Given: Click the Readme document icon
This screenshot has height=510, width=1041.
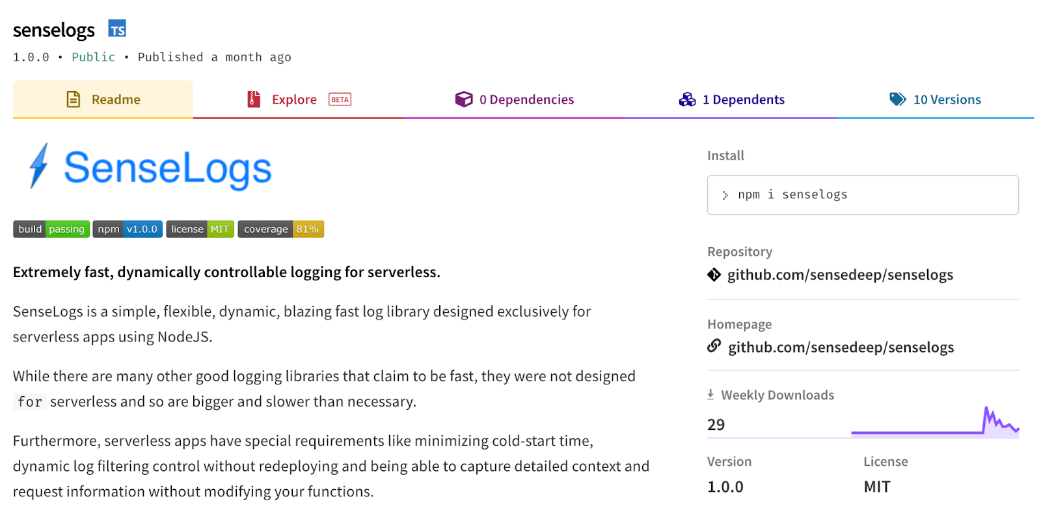Looking at the screenshot, I should tap(74, 100).
